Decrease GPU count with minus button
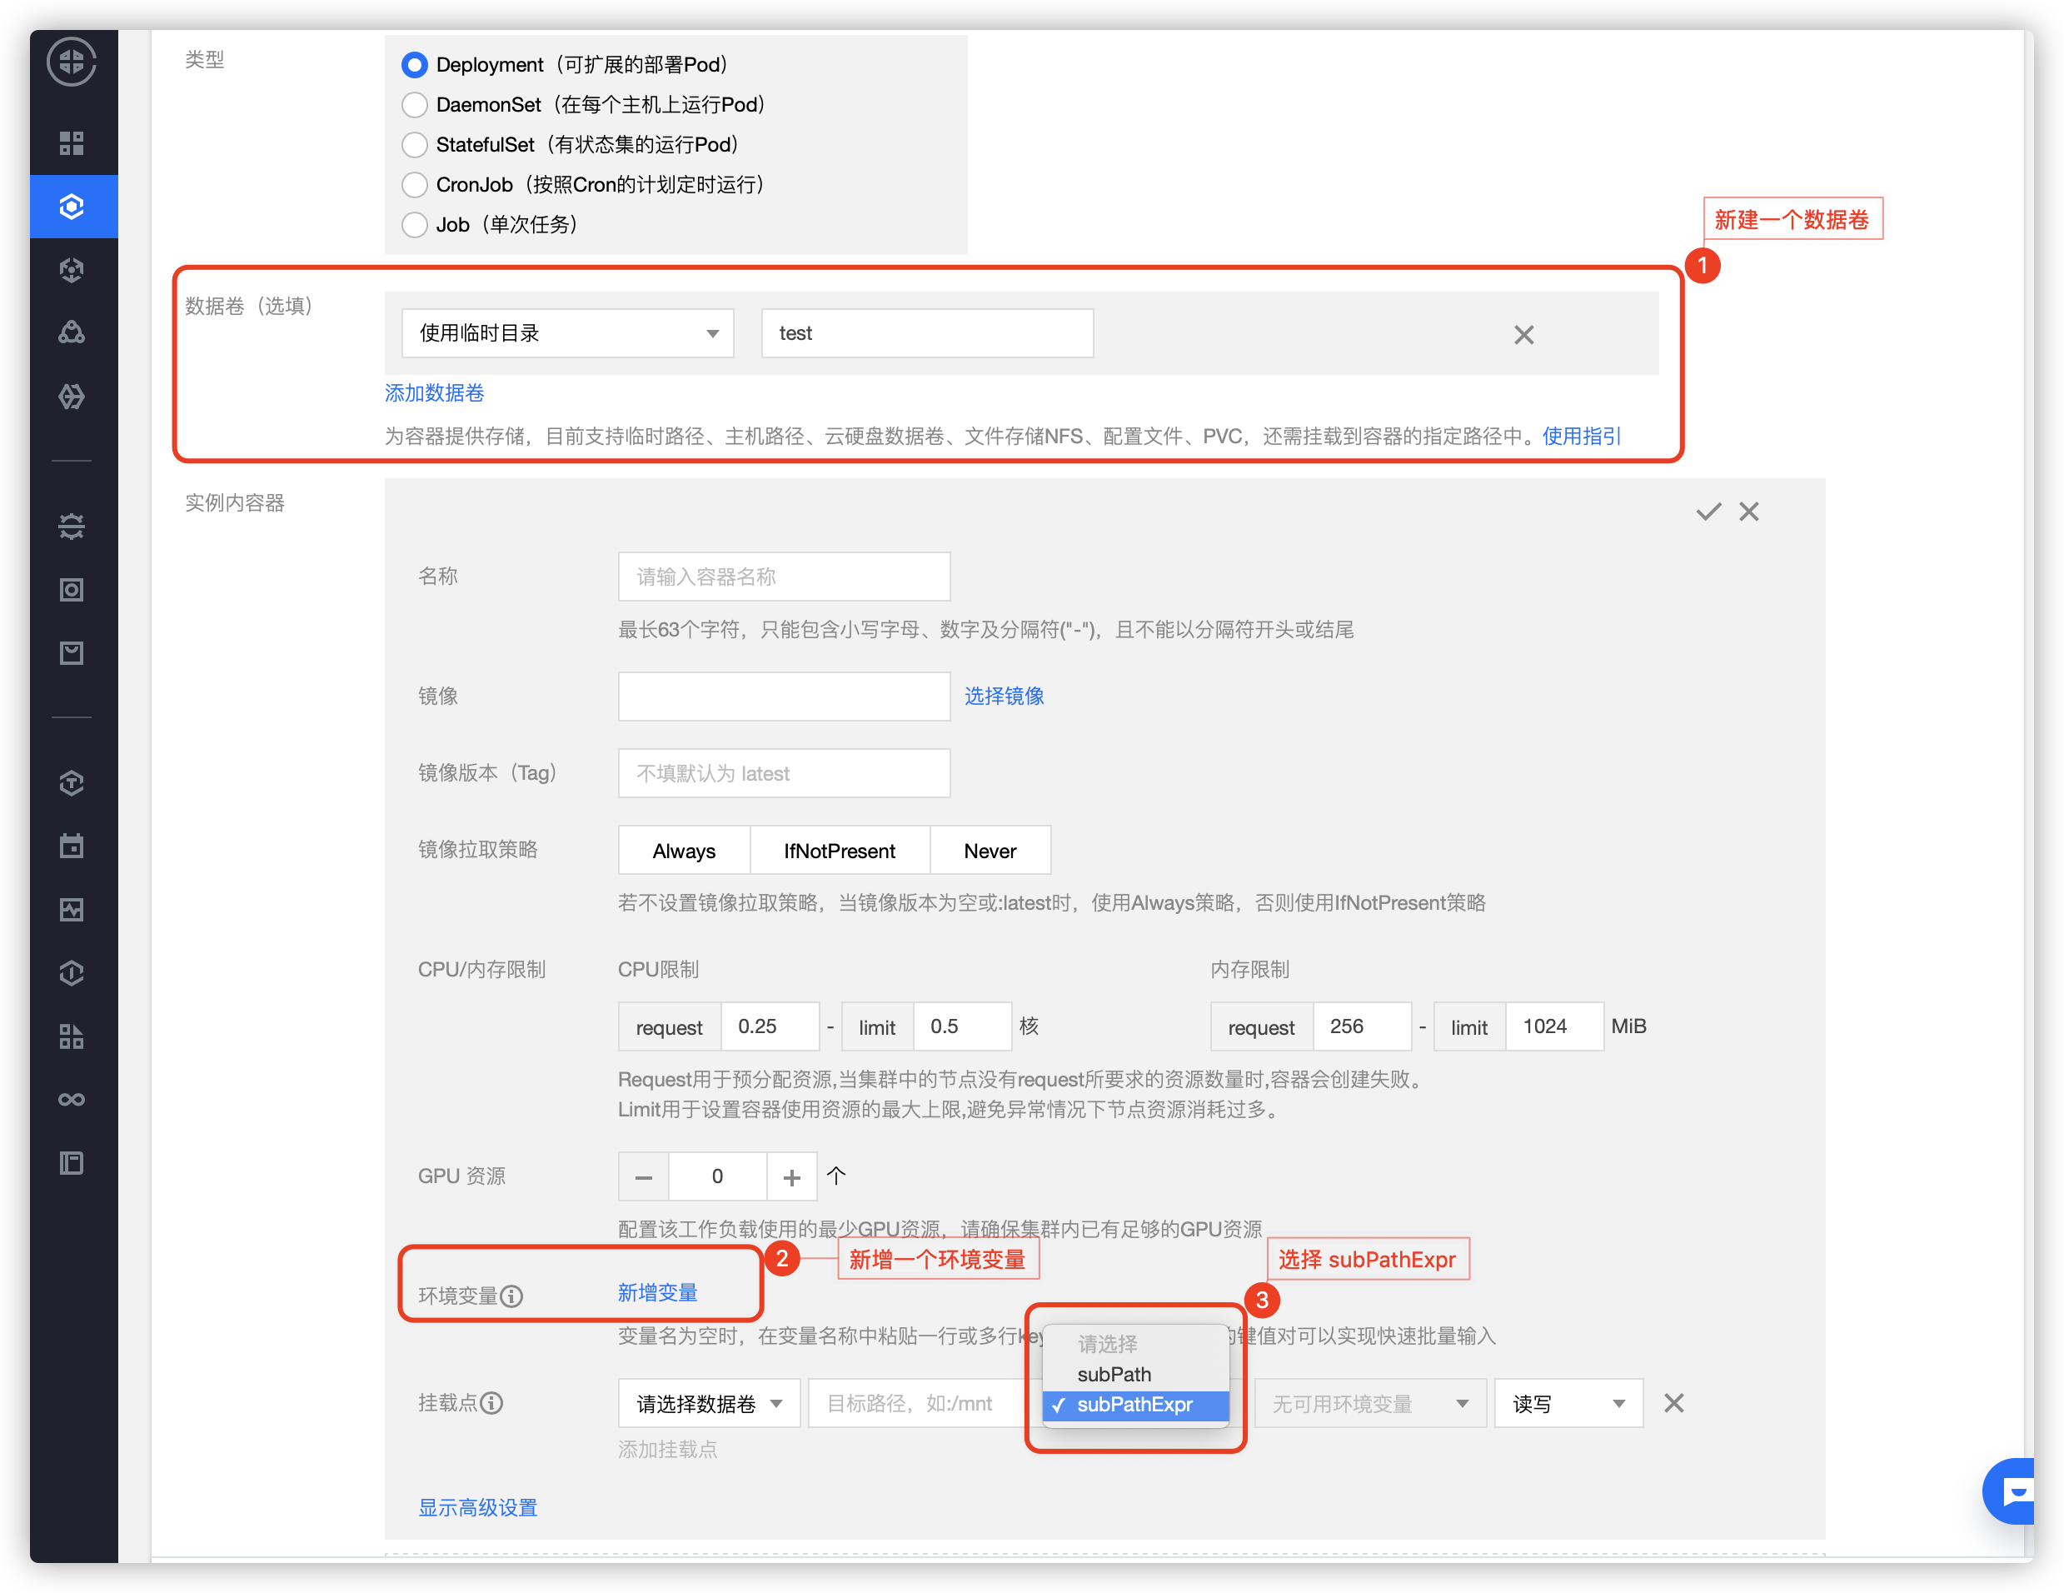Screen dimensions: 2064x1593 [644, 1177]
